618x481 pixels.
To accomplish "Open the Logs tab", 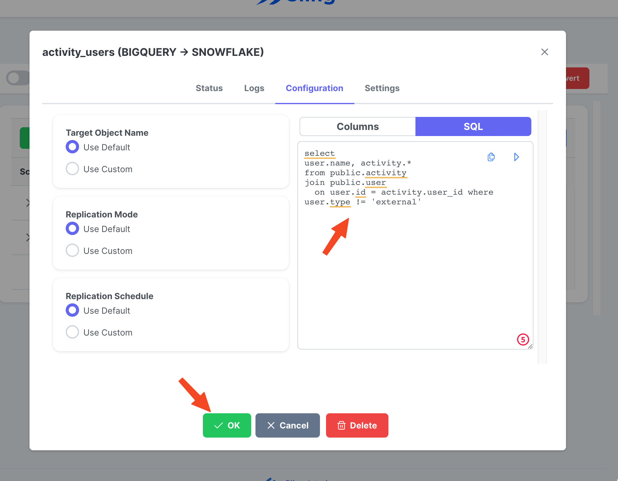I will pyautogui.click(x=254, y=88).
